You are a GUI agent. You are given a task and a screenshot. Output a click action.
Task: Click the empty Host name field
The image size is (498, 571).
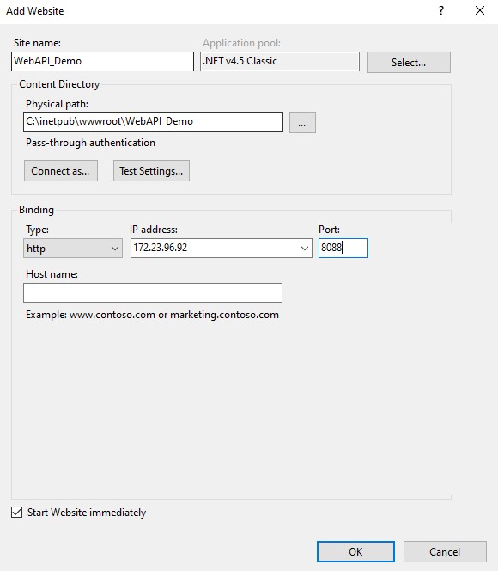pos(153,292)
